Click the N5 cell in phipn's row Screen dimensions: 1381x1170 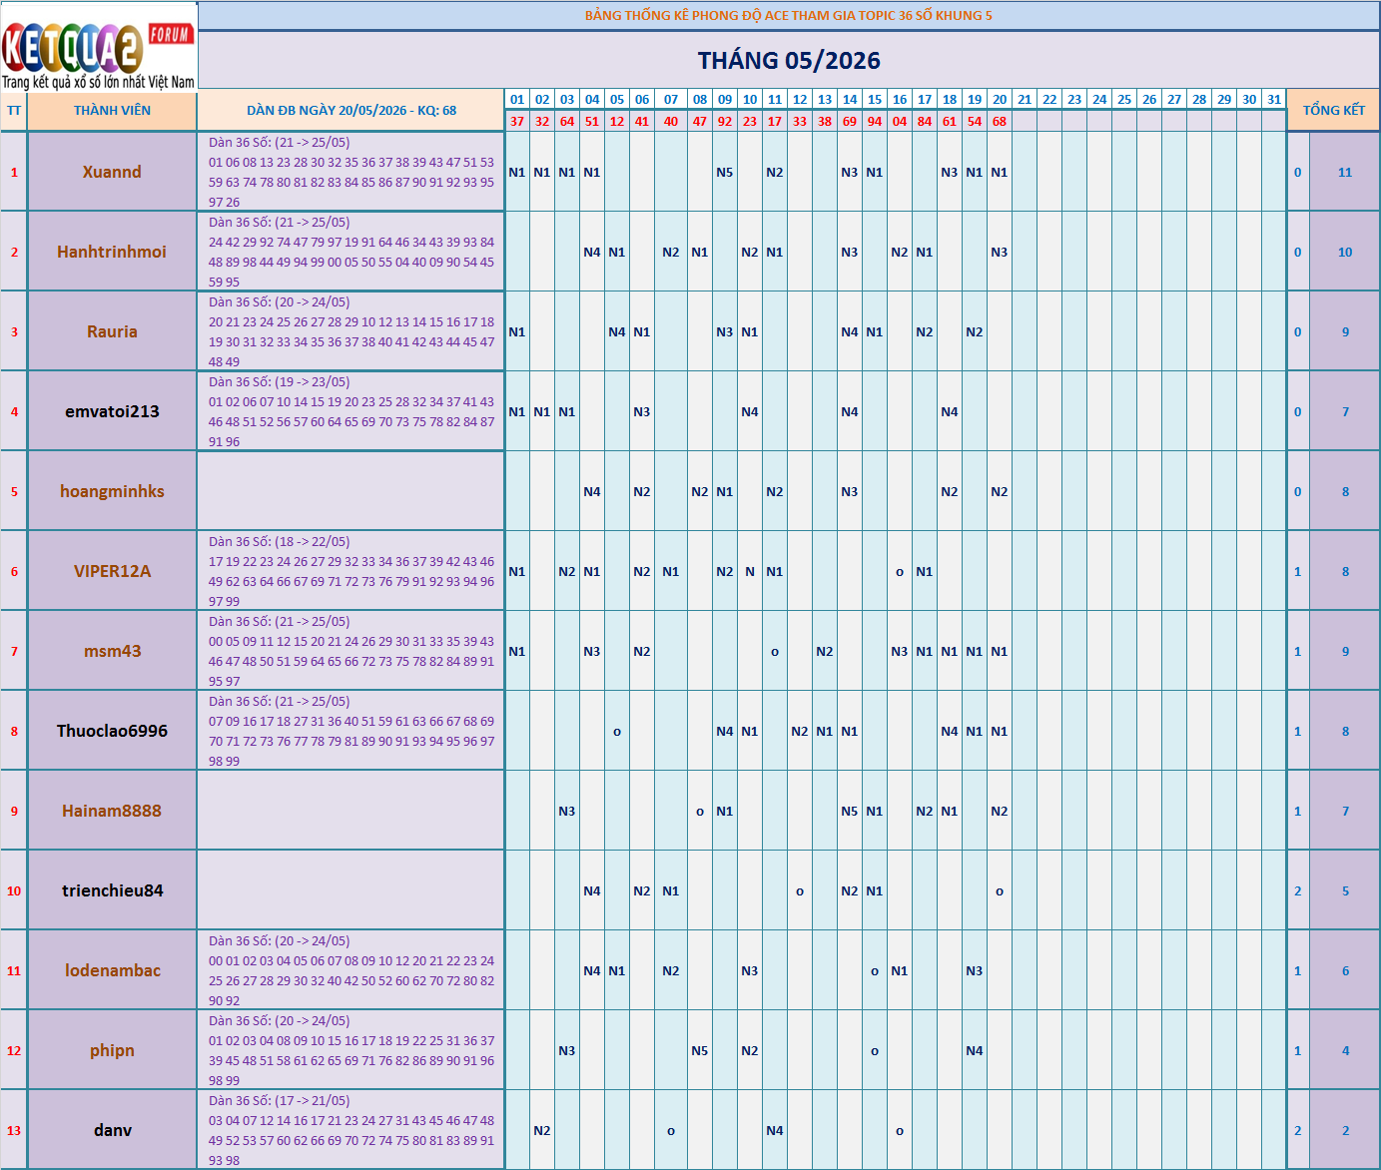[x=700, y=1050]
